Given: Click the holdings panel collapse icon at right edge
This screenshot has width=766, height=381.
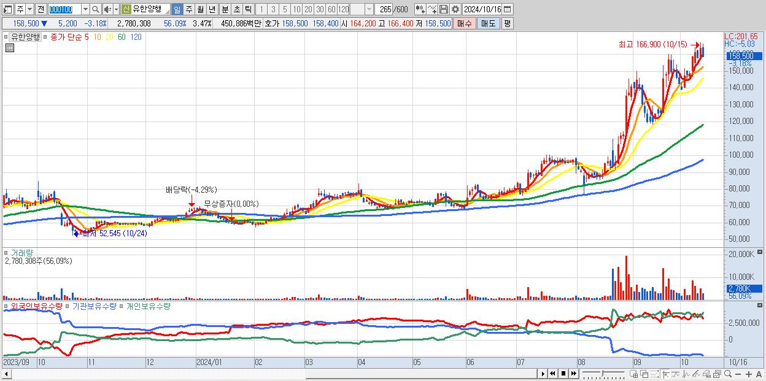Looking at the screenshot, I should click(x=761, y=306).
